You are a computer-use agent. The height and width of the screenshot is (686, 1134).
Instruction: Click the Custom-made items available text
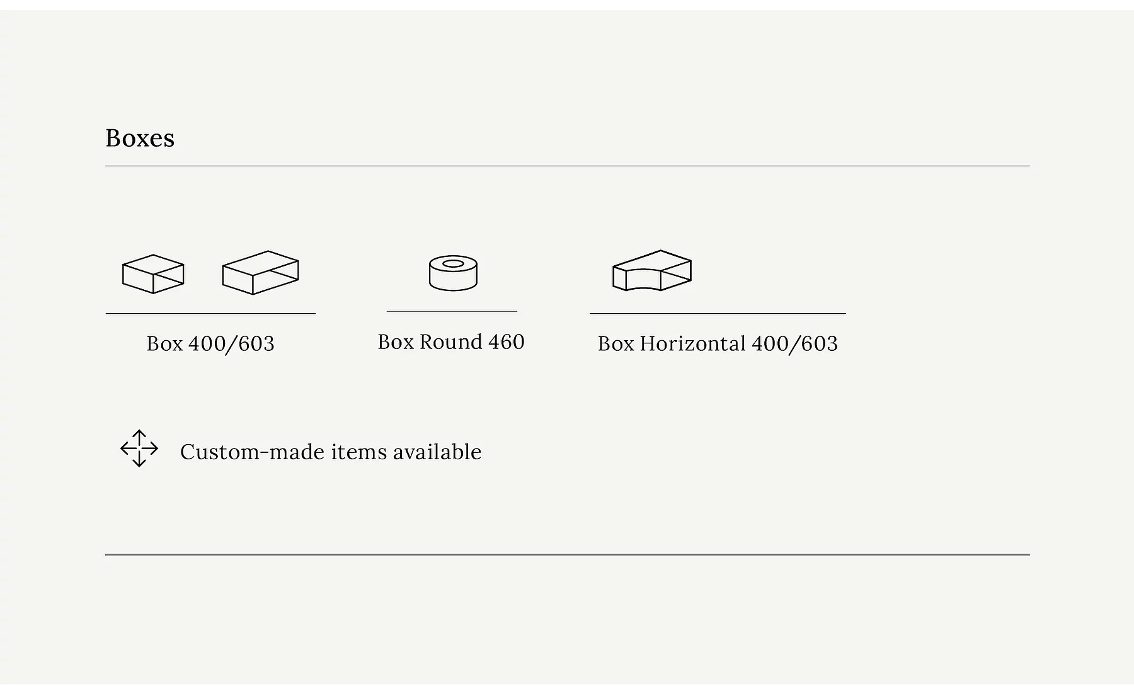[331, 452]
